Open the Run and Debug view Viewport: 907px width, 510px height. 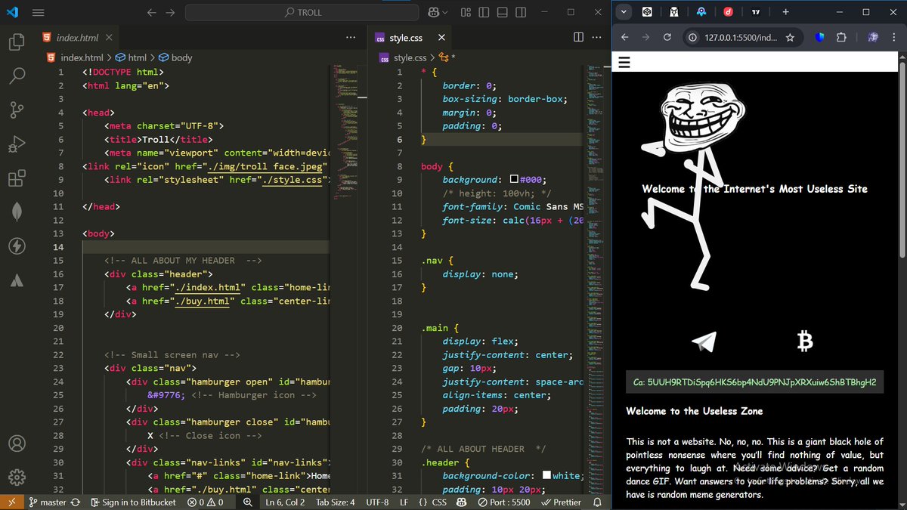pyautogui.click(x=17, y=144)
